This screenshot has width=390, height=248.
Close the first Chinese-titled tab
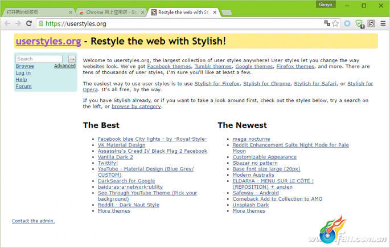pos(71,12)
